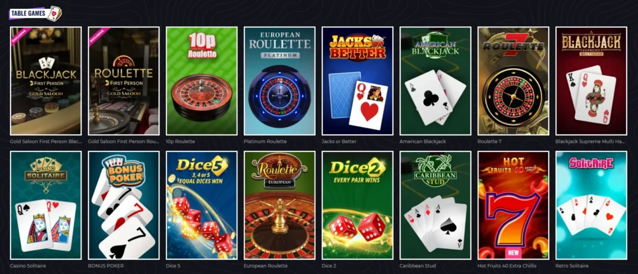Click the Platinum Roulette title link
638x274 pixels.
point(265,141)
